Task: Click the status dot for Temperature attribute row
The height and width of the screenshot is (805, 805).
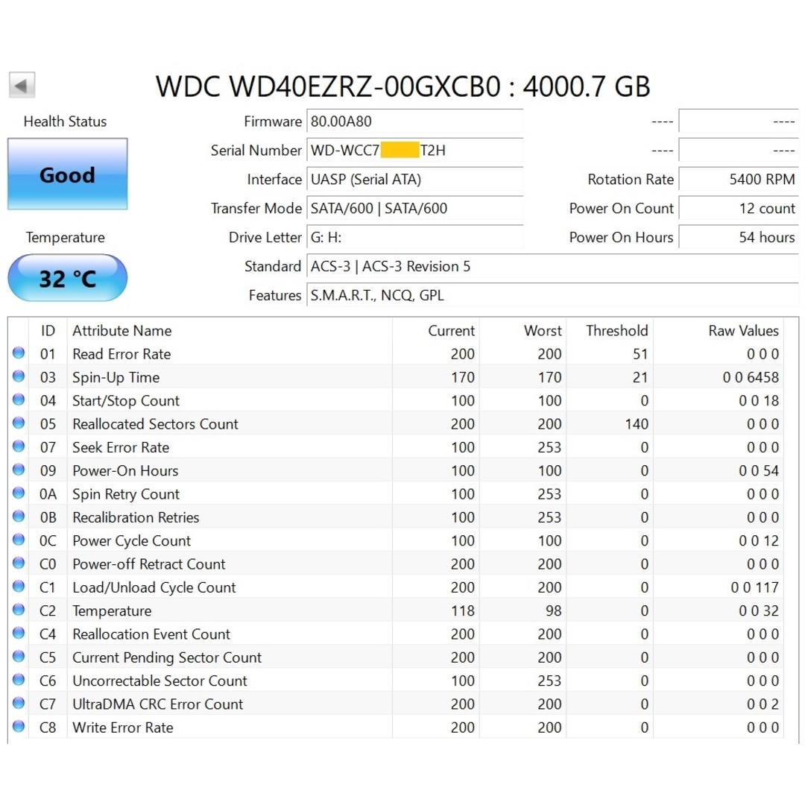Action: 19,610
